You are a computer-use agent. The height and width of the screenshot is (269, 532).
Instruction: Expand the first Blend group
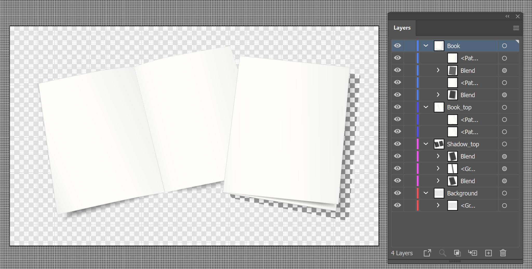tap(438, 70)
